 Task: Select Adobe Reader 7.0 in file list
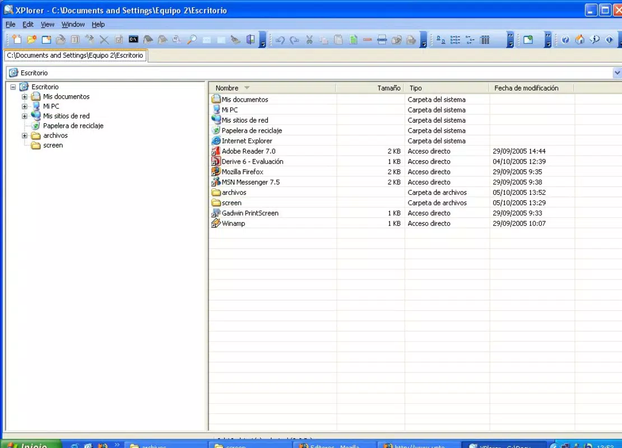coord(248,151)
